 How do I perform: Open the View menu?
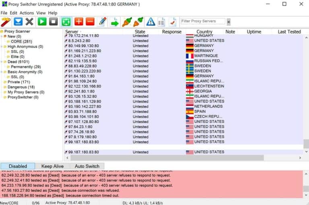(41, 13)
